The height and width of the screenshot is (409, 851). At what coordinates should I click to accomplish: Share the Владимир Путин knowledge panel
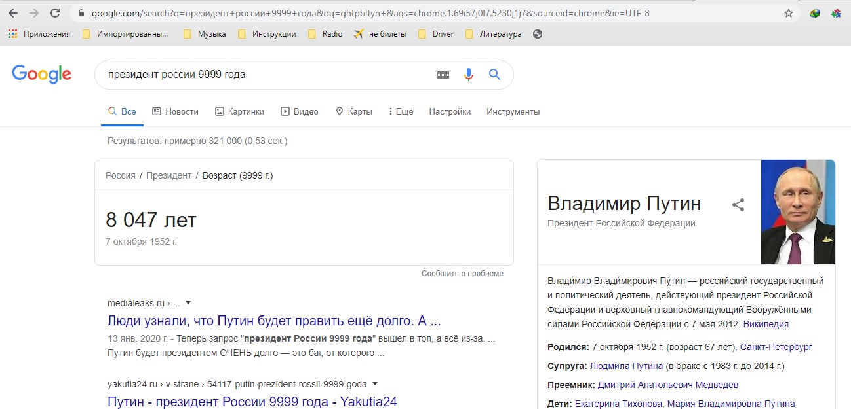coord(738,205)
